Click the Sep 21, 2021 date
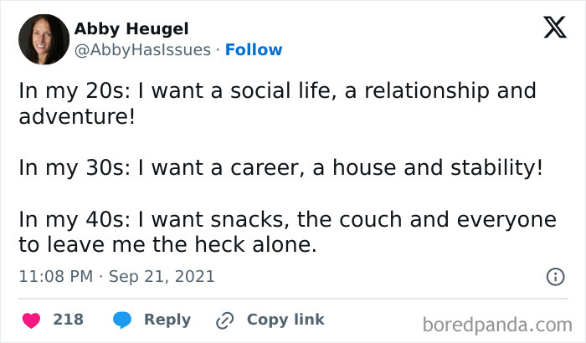The image size is (586, 343). 160,276
